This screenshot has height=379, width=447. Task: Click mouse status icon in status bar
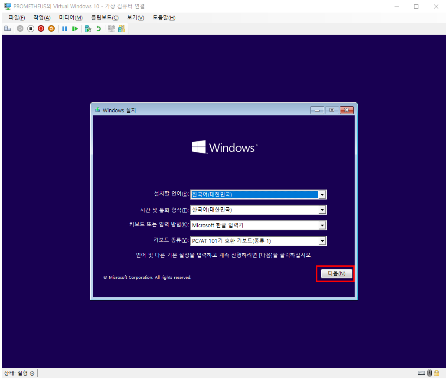point(430,373)
